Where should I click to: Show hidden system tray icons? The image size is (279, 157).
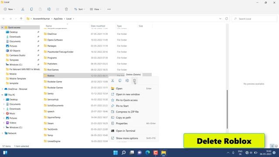pos(228,153)
